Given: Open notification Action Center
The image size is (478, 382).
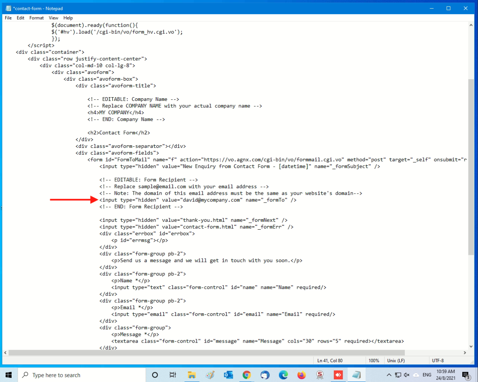Looking at the screenshot, I should click(466, 375).
